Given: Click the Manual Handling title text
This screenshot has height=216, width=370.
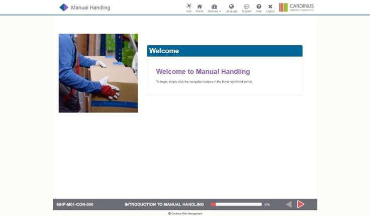Looking at the screenshot, I should [90, 8].
